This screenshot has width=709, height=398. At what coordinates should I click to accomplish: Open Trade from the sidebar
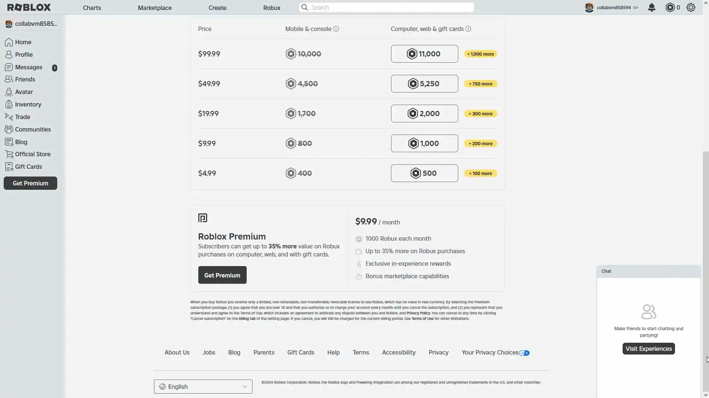[22, 117]
